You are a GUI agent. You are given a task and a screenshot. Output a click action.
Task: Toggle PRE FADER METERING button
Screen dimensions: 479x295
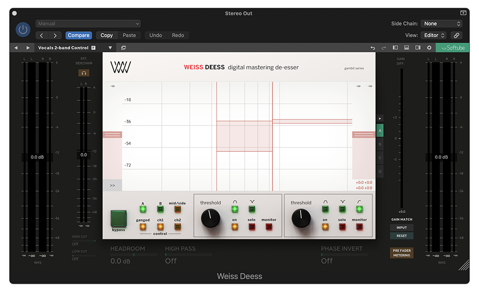point(402,253)
